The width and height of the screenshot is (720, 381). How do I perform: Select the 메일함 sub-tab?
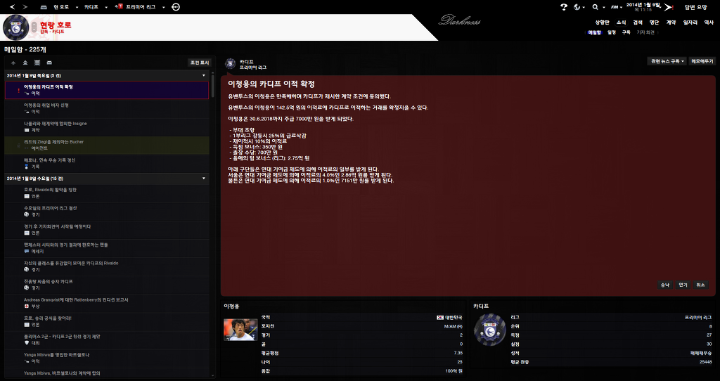click(595, 32)
